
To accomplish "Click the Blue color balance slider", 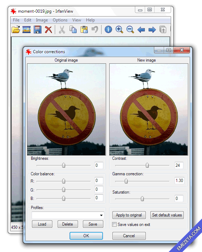I will tap(64, 198).
